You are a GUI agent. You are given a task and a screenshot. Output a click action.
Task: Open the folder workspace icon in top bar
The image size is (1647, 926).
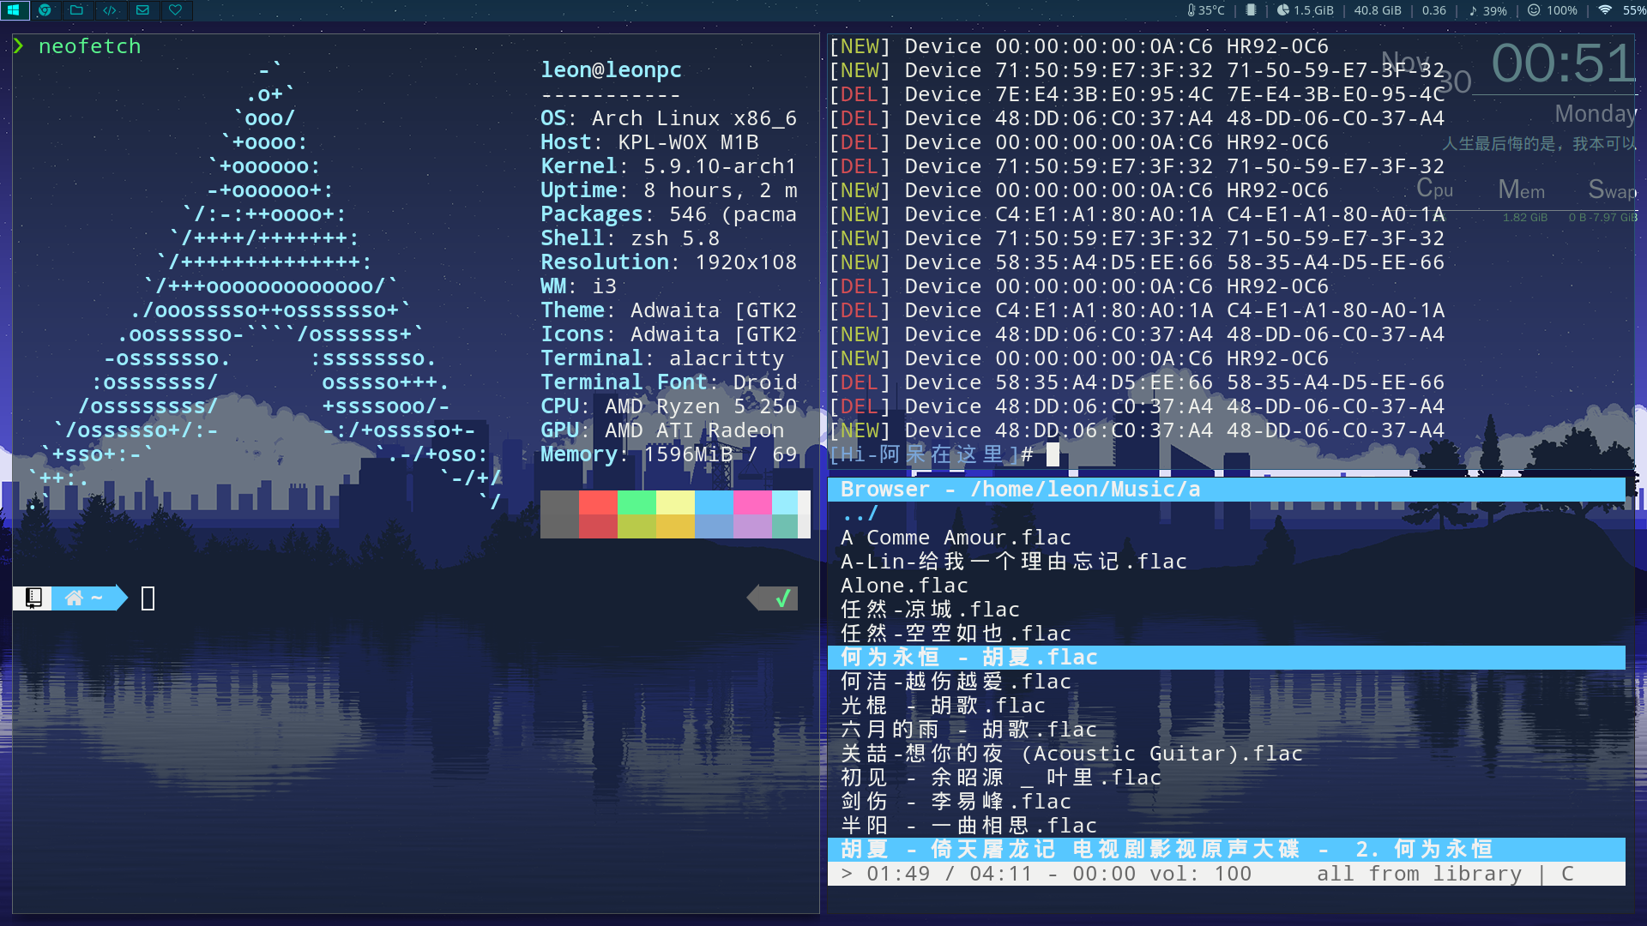click(x=77, y=10)
